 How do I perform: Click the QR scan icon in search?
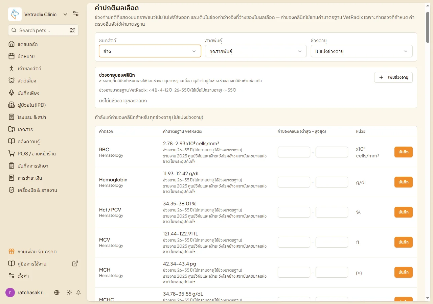point(72,30)
